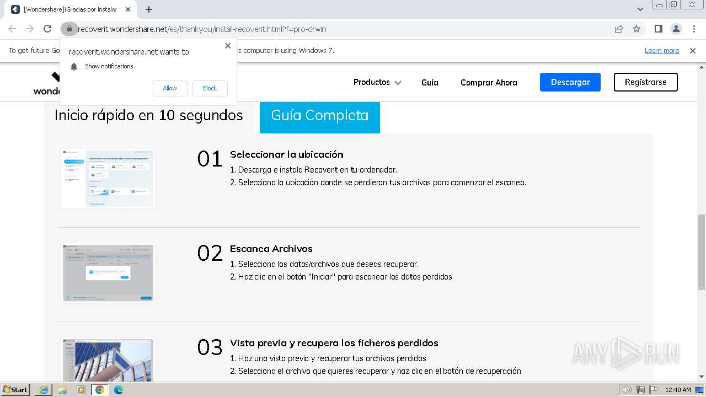Click the Registrarse button
Image resolution: width=706 pixels, height=397 pixels.
(x=646, y=82)
